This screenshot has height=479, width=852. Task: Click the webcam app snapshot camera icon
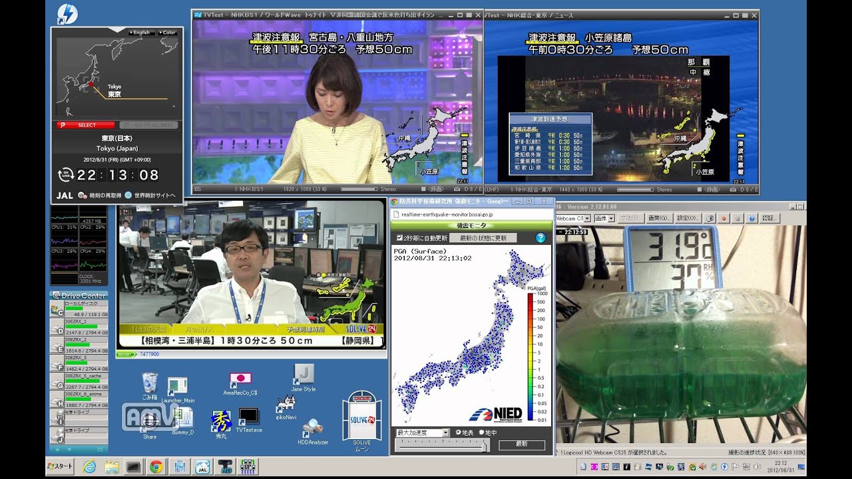[710, 218]
